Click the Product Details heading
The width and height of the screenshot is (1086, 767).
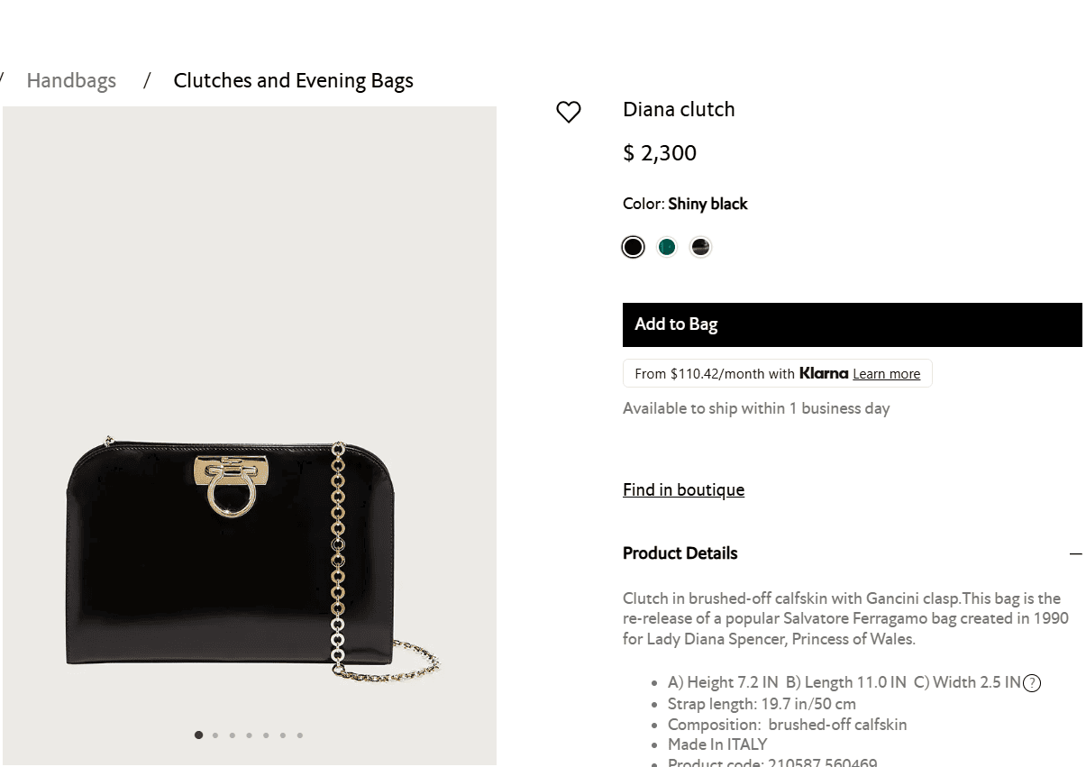tap(680, 553)
